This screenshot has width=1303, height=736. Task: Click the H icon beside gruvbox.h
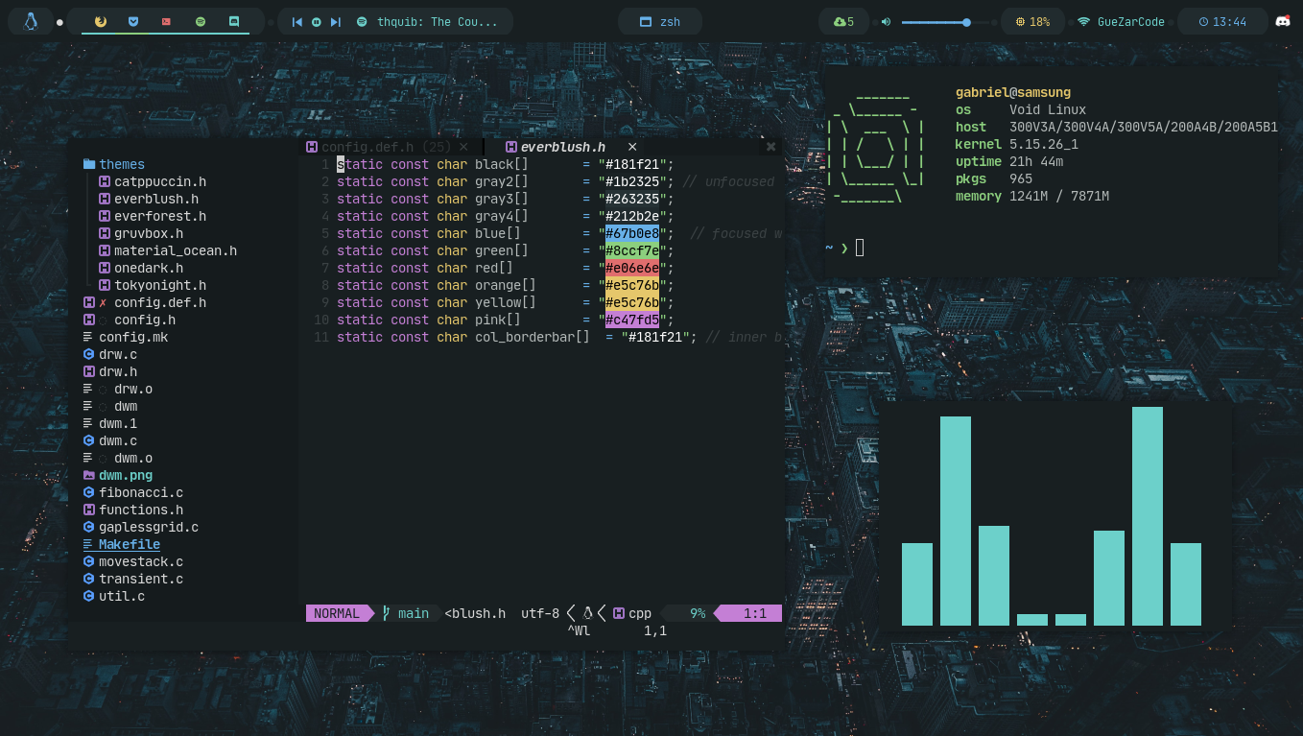point(105,233)
